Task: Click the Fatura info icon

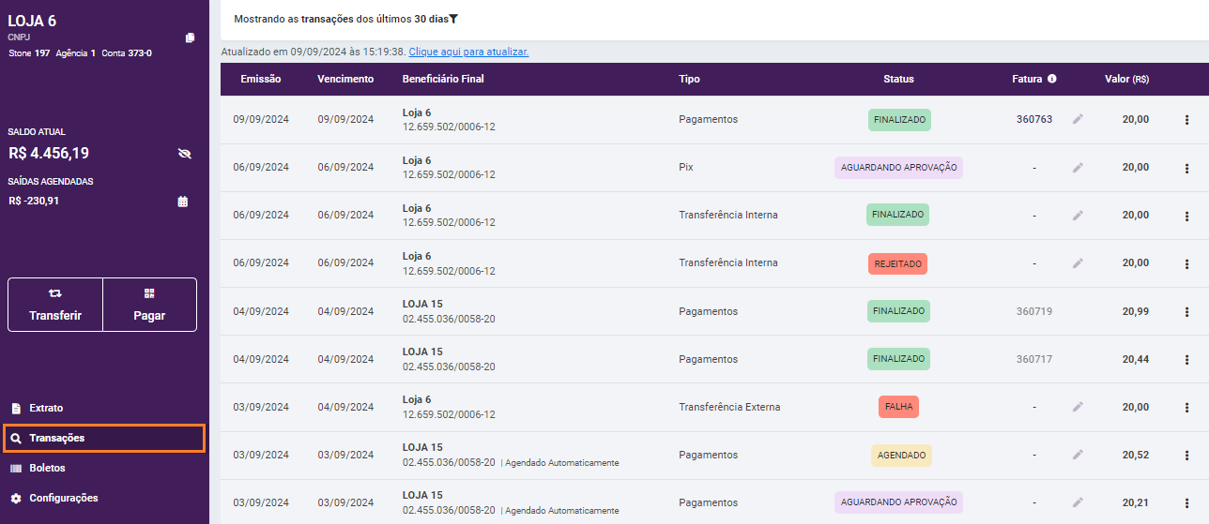Action: [1052, 79]
